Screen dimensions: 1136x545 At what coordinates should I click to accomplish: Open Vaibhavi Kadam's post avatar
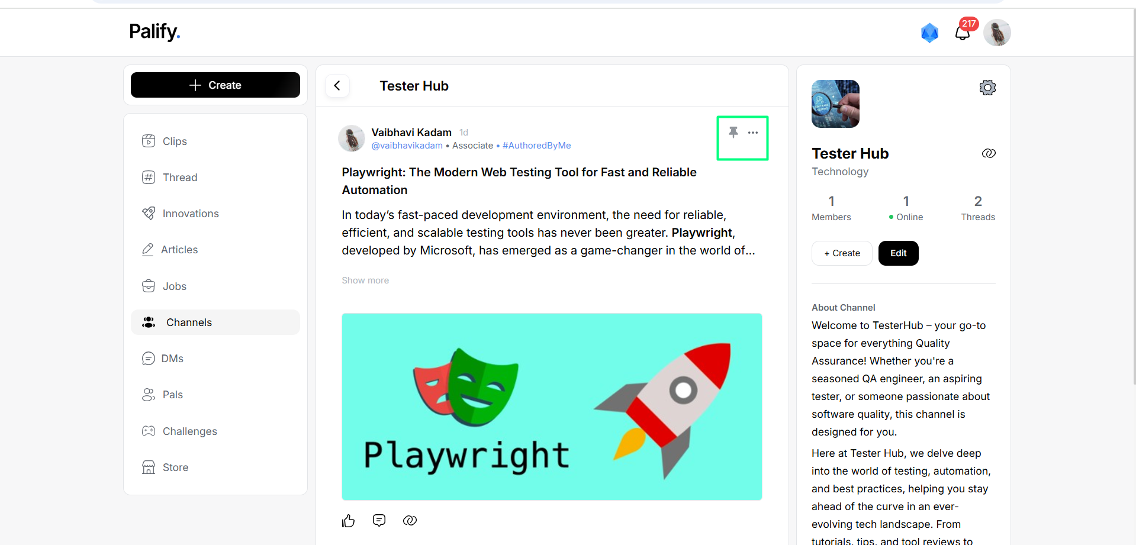[352, 138]
